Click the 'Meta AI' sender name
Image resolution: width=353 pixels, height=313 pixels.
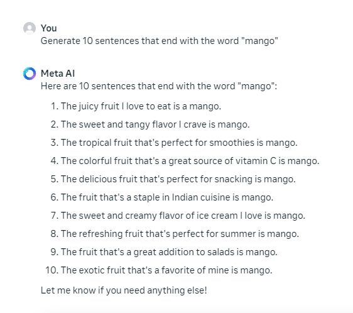point(58,74)
